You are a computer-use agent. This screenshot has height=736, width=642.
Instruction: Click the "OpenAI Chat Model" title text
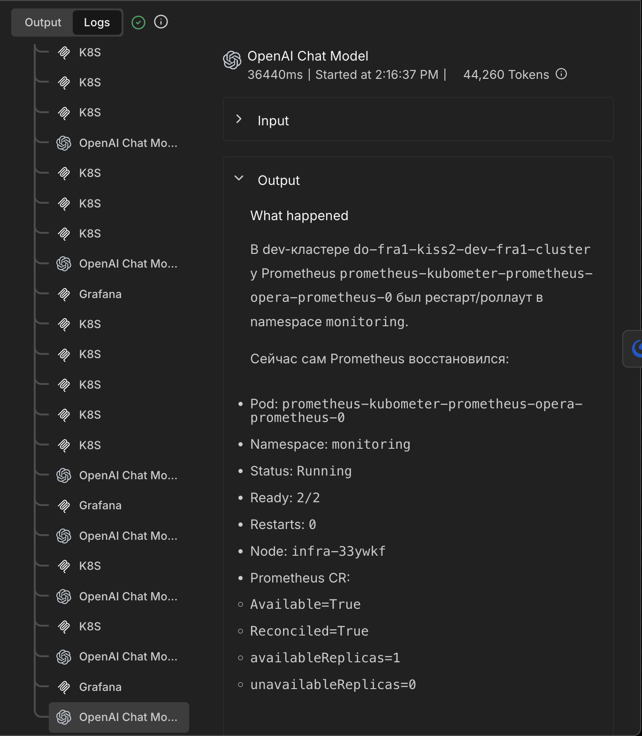pyautogui.click(x=308, y=56)
